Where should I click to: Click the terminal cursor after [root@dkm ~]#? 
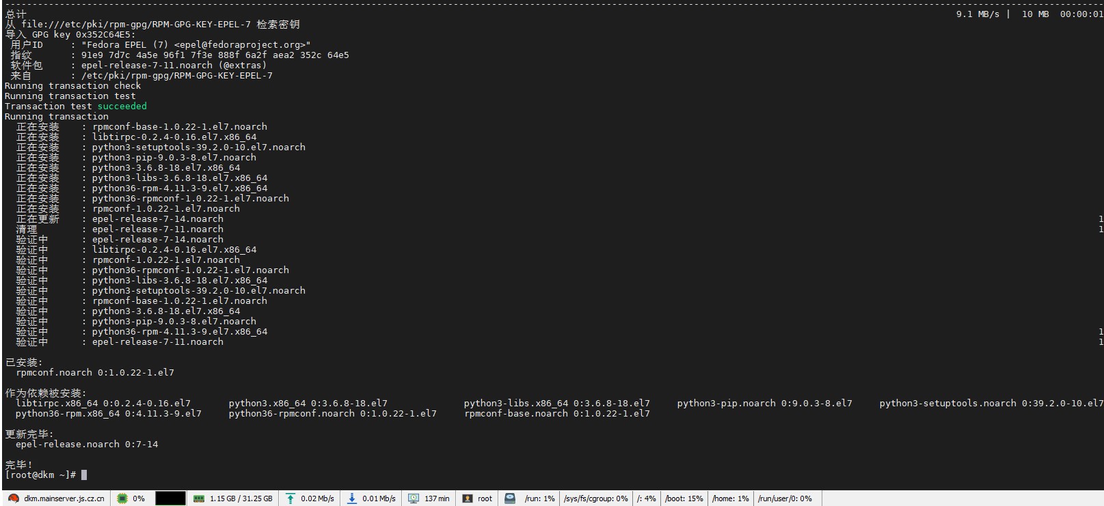click(x=84, y=475)
